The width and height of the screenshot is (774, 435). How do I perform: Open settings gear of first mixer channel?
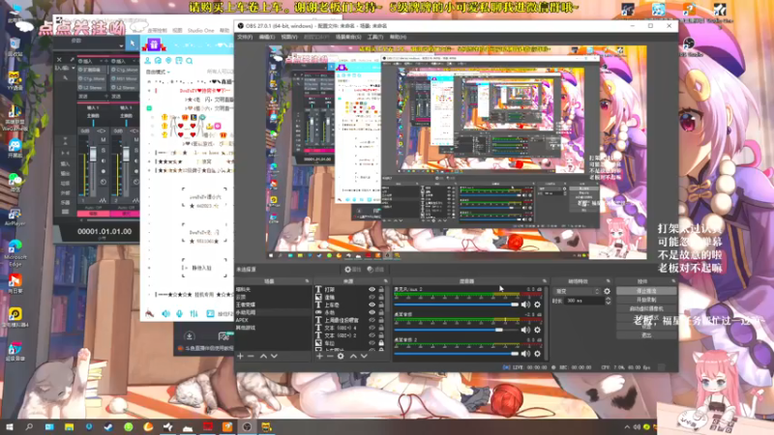538,304
